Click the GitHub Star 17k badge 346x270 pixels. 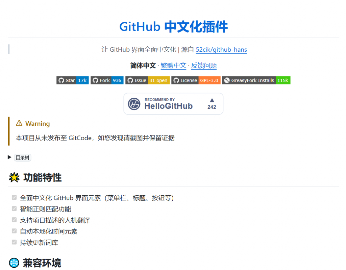(72, 80)
